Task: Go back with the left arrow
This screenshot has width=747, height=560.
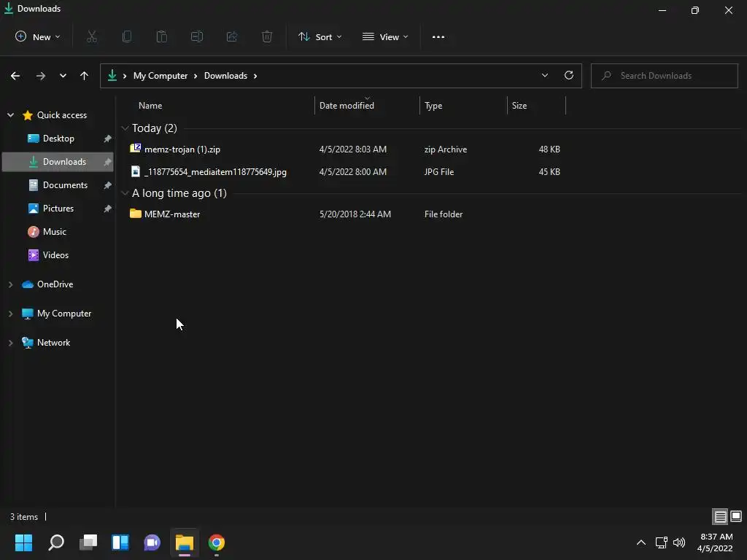Action: pos(15,76)
